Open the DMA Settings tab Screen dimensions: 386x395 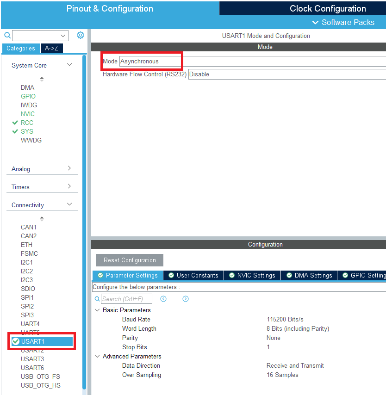[309, 275]
